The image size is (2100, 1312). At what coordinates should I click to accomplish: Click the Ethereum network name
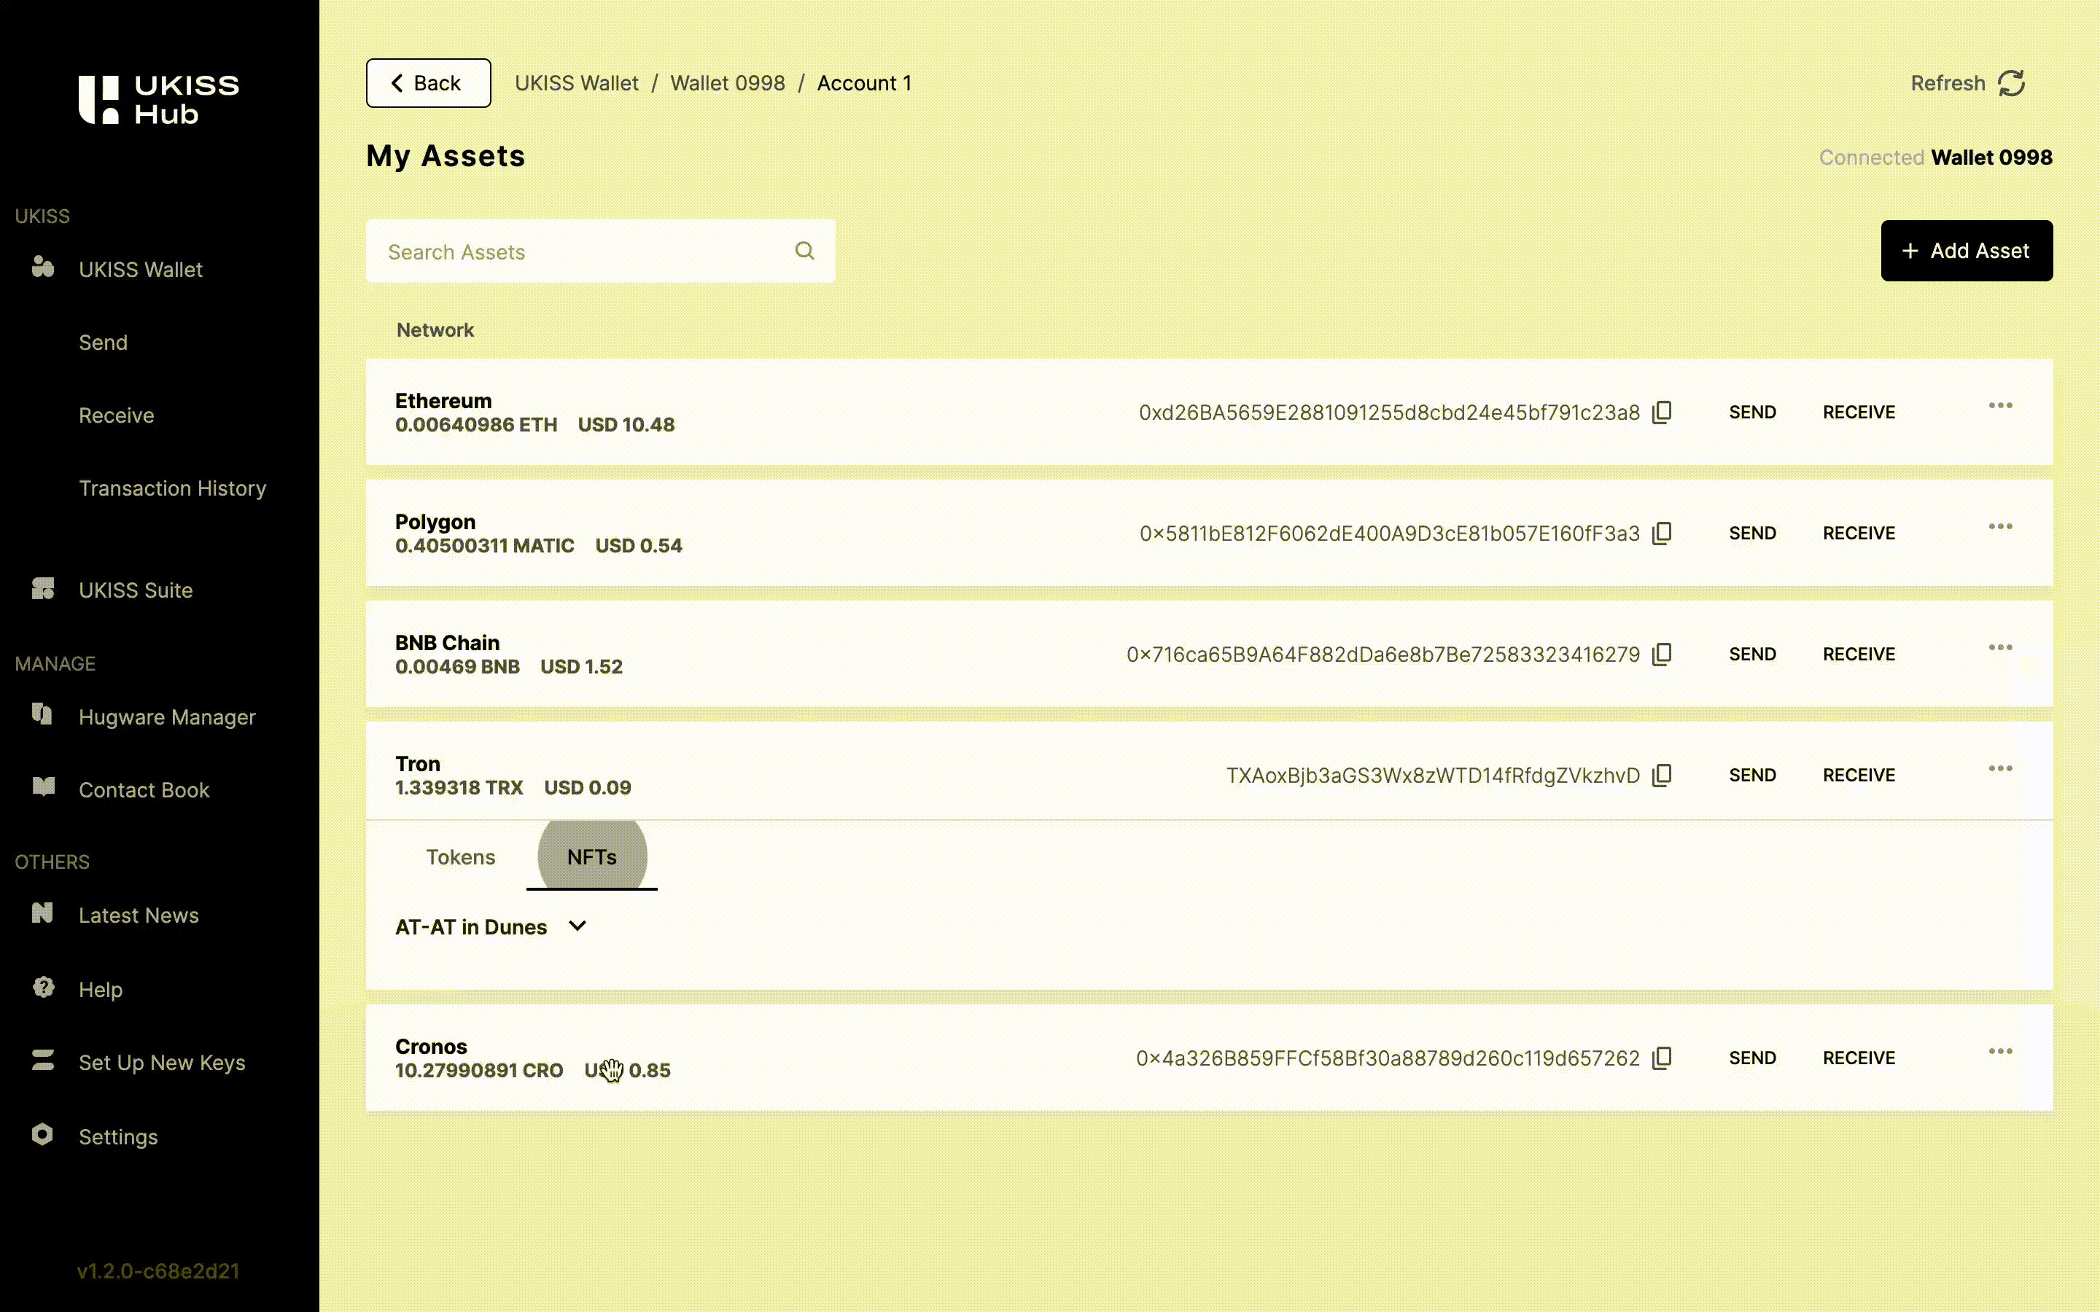(x=443, y=401)
